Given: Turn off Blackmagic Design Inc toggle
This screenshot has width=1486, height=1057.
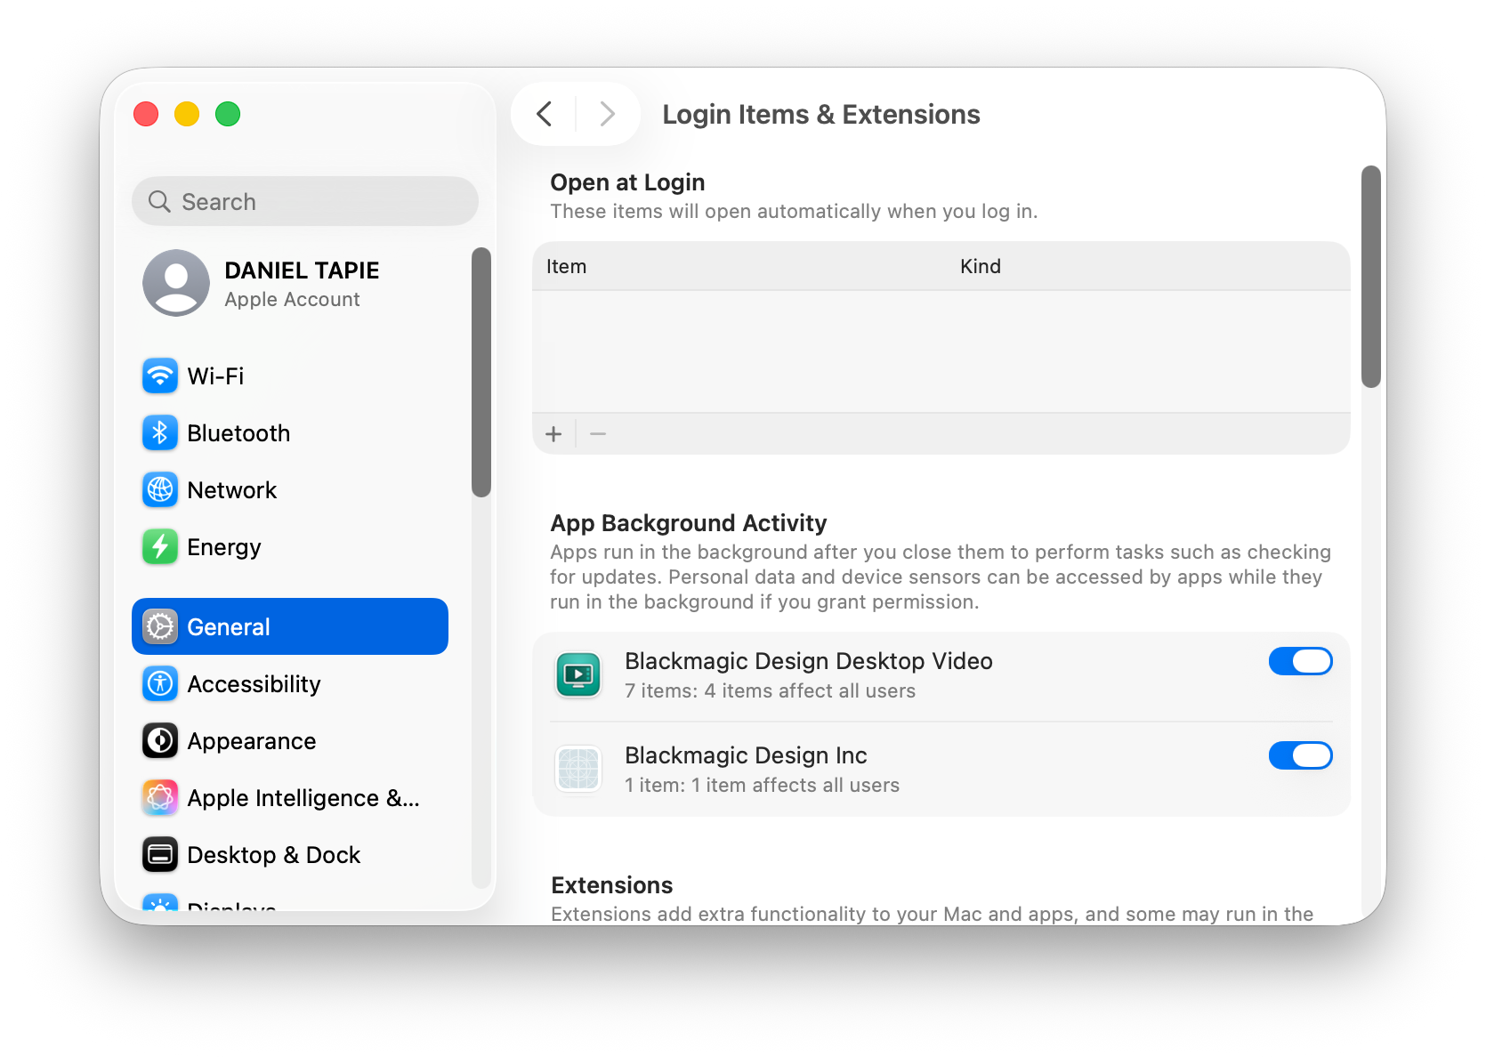Looking at the screenshot, I should [1300, 755].
